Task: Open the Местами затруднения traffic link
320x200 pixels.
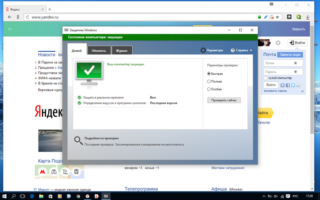Action: coord(228,168)
